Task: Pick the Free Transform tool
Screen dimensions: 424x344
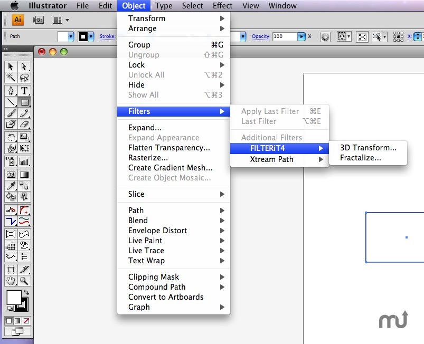Action: [24, 148]
